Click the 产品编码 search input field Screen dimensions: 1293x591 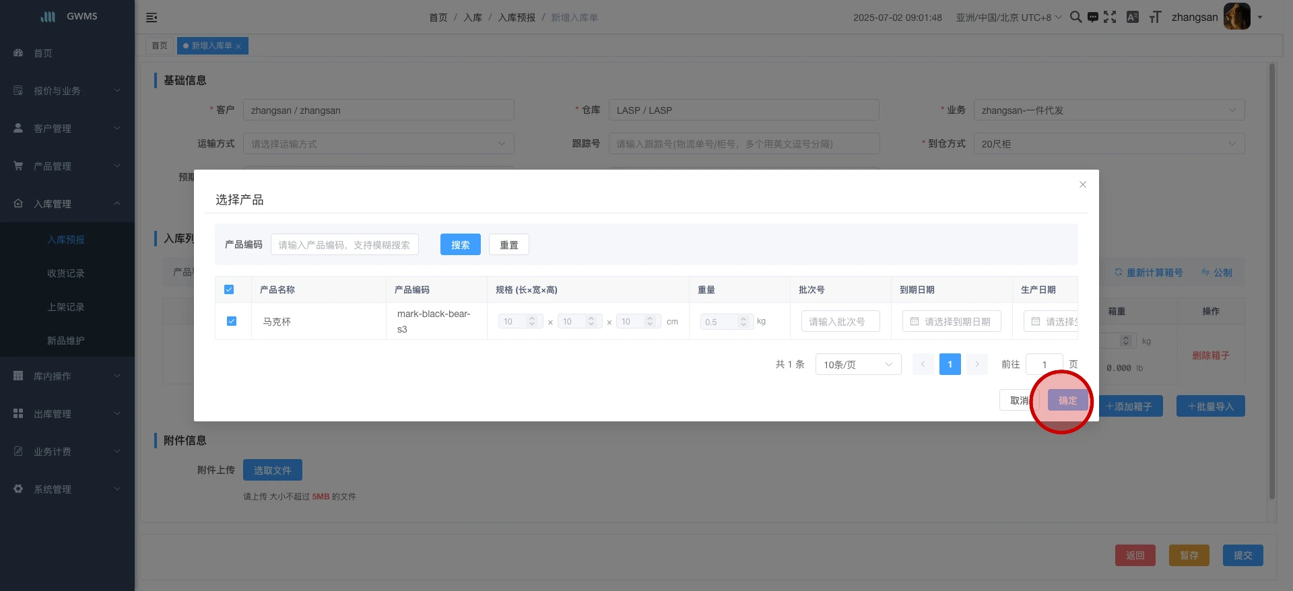[344, 244]
